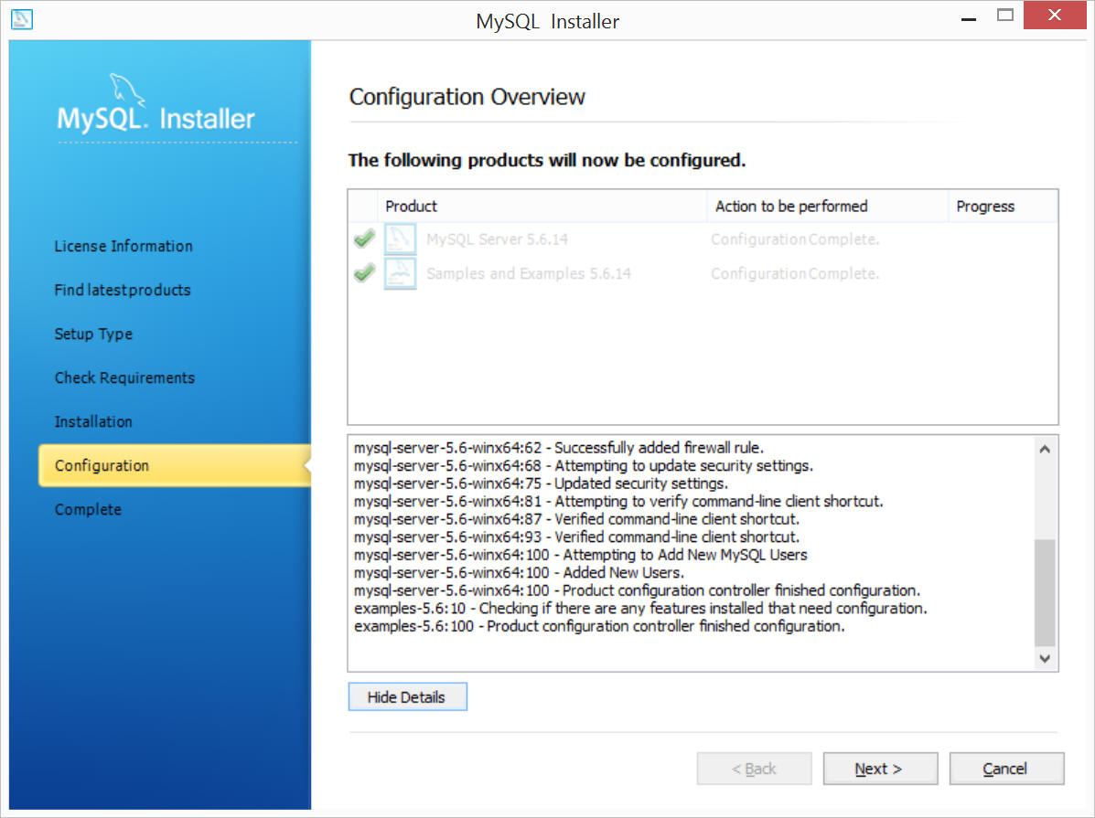The image size is (1095, 818).
Task: Click the Samples and Examples product icon
Action: pos(400,273)
